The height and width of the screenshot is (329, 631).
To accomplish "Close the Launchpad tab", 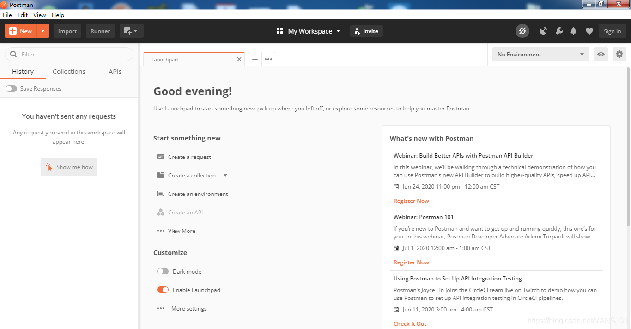I will click(x=239, y=59).
